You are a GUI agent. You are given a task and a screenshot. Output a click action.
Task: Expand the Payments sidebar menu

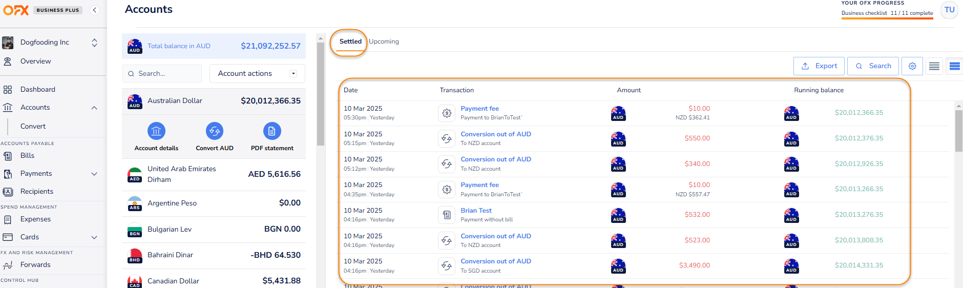[x=94, y=174]
